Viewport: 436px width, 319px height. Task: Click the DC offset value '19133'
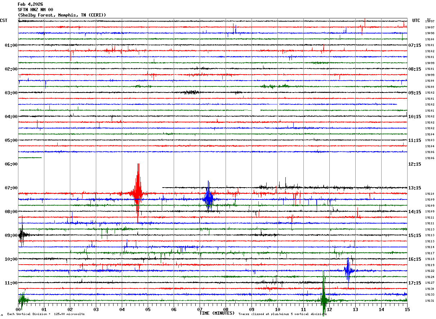point(430,295)
